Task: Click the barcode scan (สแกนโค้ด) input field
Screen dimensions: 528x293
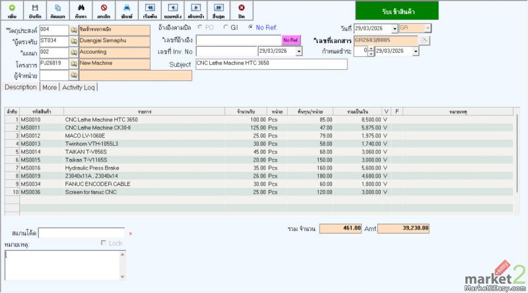Action: pos(81,233)
